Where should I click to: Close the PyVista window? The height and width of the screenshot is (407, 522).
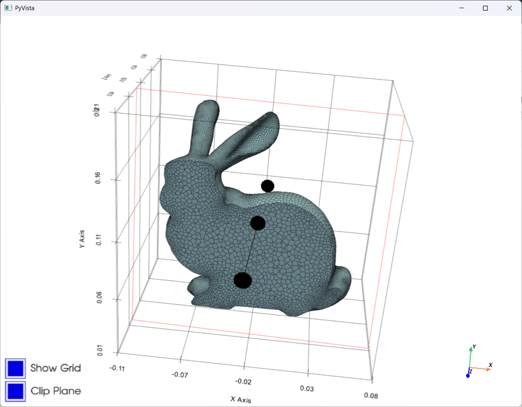pyautogui.click(x=509, y=8)
